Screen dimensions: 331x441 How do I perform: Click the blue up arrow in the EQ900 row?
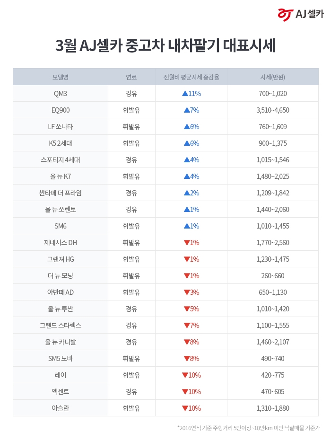(187, 110)
